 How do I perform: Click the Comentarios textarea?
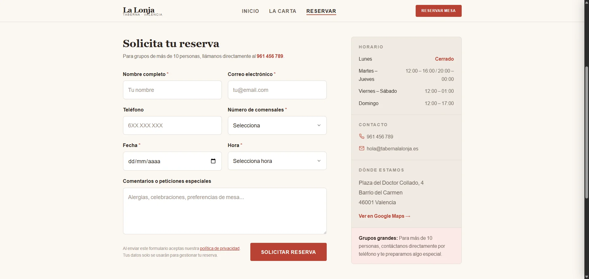click(x=225, y=211)
